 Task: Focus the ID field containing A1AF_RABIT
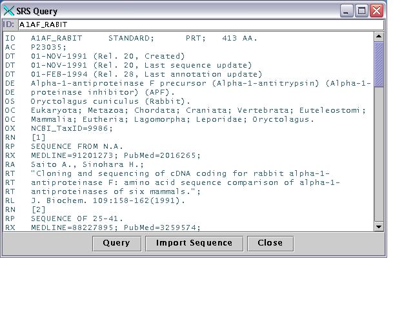coord(200,24)
